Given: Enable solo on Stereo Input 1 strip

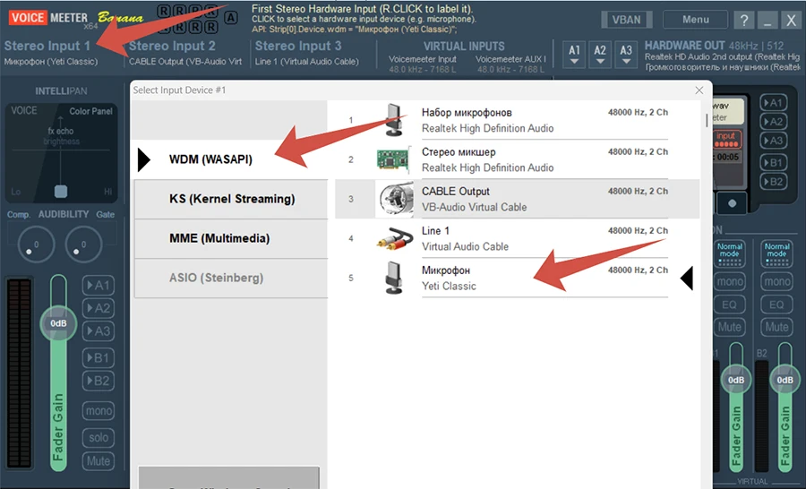Looking at the screenshot, I should point(99,438).
